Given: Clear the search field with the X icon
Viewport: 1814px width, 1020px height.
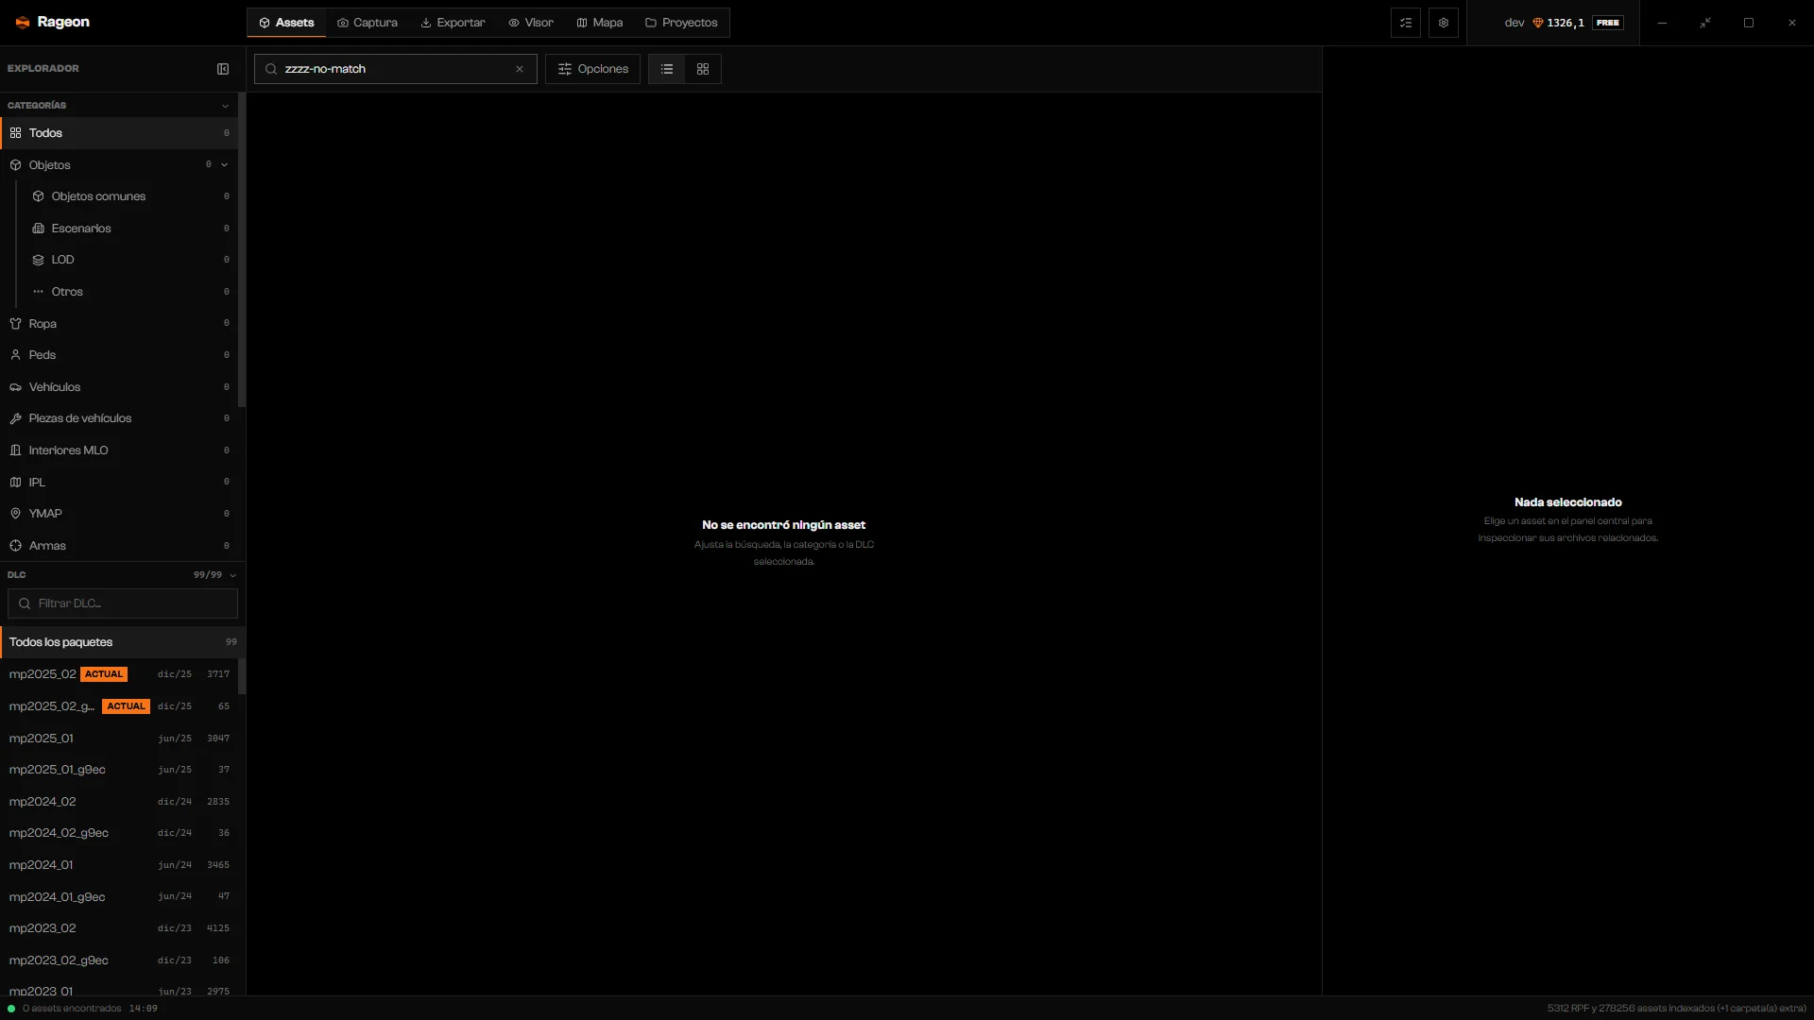Looking at the screenshot, I should tap(520, 69).
